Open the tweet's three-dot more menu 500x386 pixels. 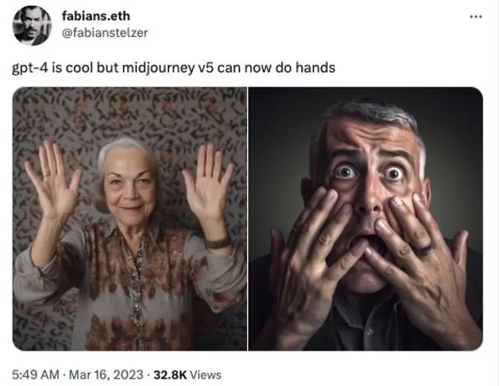pos(475,16)
